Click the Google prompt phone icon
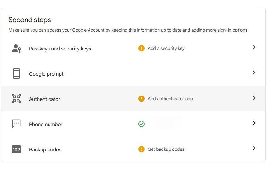278x169 pixels. 16,73
